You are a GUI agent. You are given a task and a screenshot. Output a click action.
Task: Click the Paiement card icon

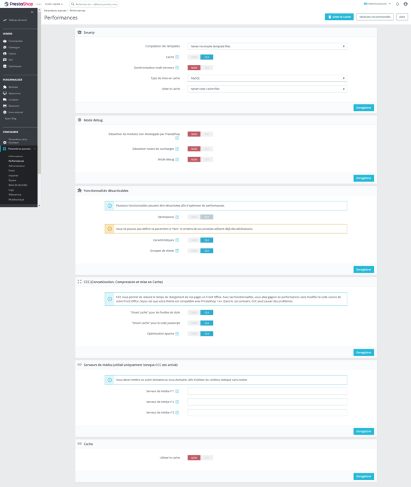(5, 106)
